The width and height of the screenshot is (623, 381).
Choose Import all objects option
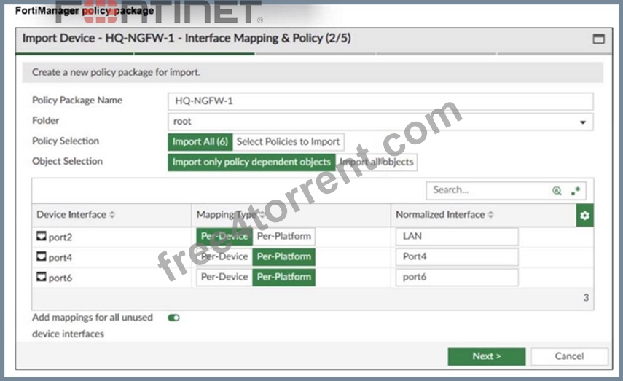(376, 162)
